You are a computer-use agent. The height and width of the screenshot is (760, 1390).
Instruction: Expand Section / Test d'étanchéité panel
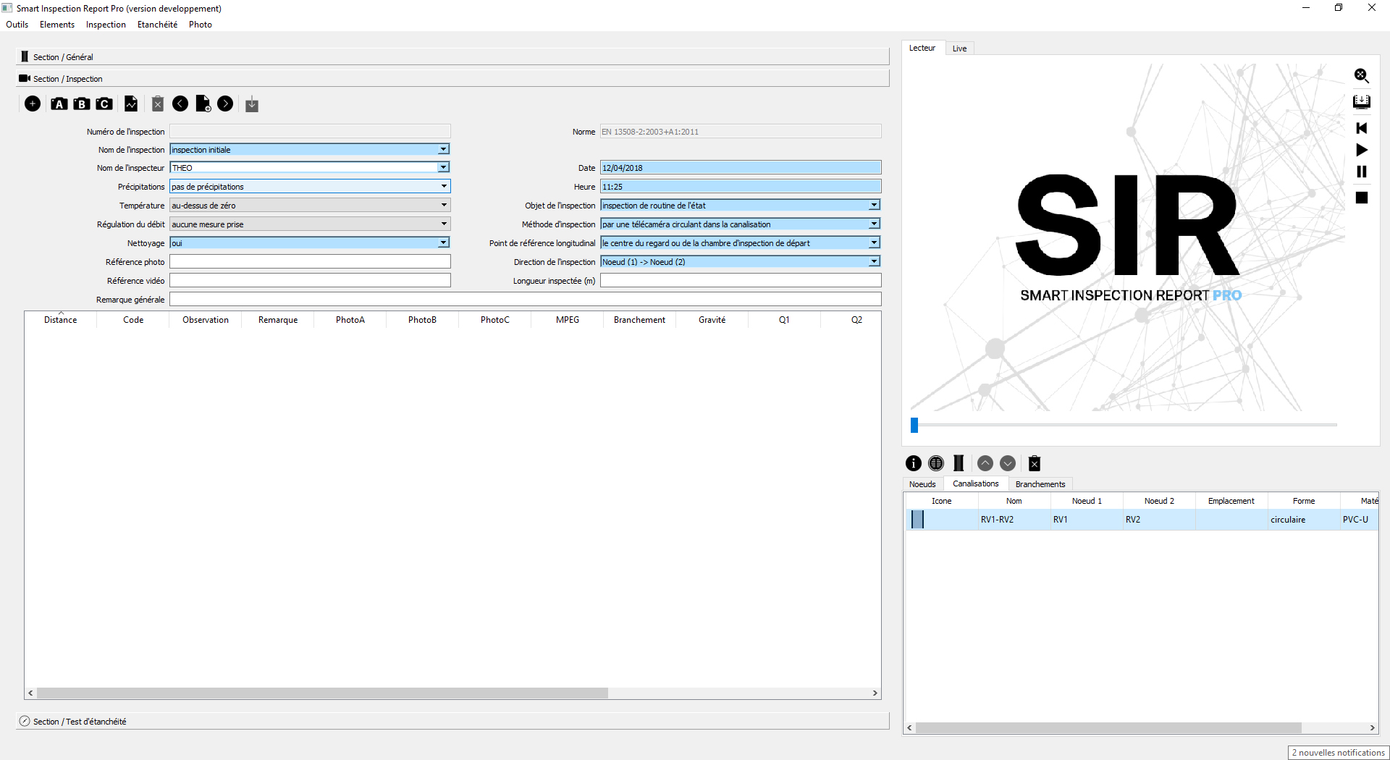pyautogui.click(x=452, y=722)
